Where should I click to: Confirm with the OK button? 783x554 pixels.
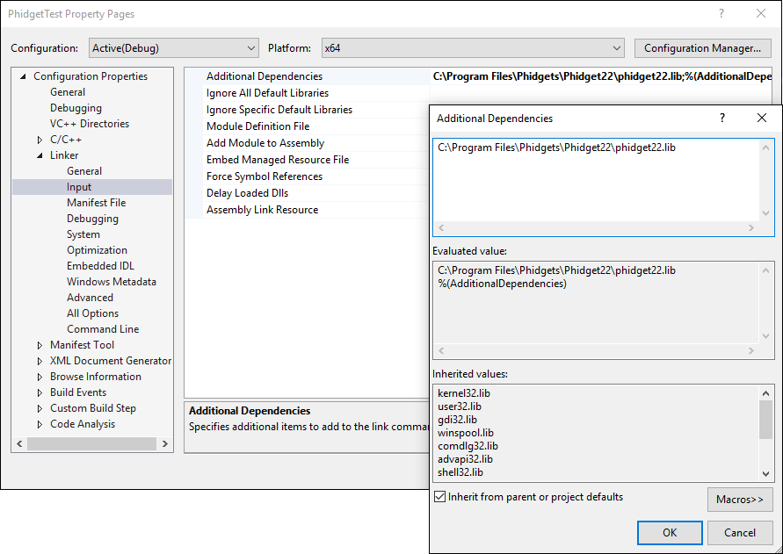tap(670, 533)
